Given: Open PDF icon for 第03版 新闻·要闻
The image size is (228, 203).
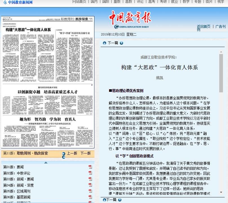Looking at the screenshot, I should (x=90, y=179).
